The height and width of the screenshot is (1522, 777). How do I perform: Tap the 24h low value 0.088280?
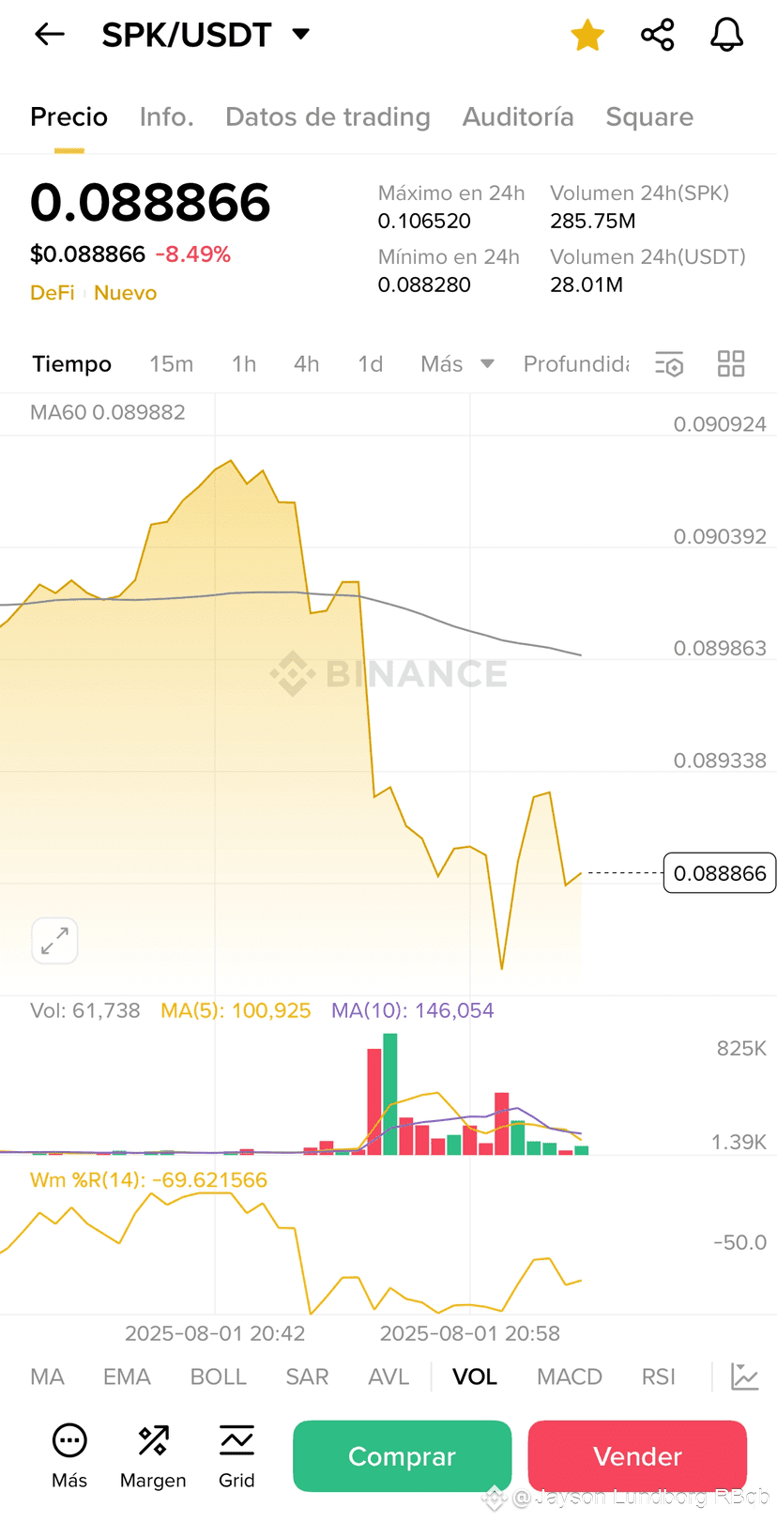pos(424,284)
